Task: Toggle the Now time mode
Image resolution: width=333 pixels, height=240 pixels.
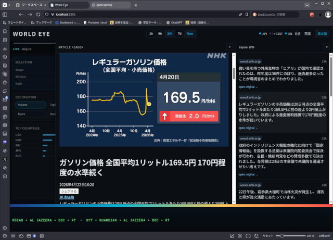Action: 190,33
